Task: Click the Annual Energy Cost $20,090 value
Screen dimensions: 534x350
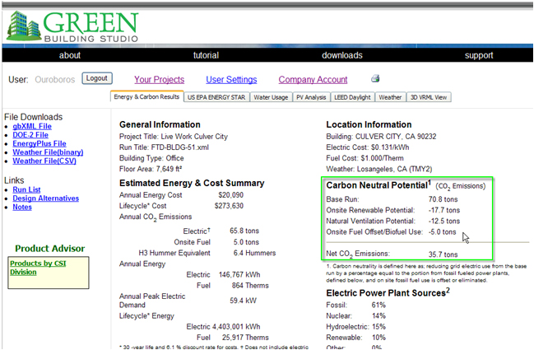Action: click(231, 195)
